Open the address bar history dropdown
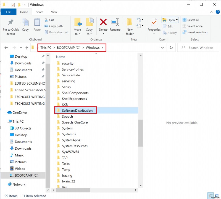Image resolution: width=221 pixels, height=199 pixels. click(x=162, y=47)
